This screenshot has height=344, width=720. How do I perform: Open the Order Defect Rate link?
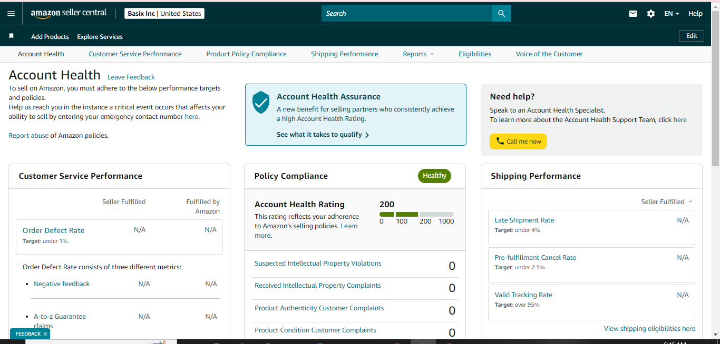pos(53,230)
